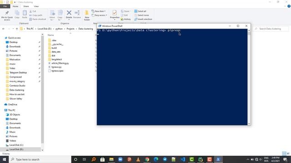Click the Cut command

coord(33,11)
